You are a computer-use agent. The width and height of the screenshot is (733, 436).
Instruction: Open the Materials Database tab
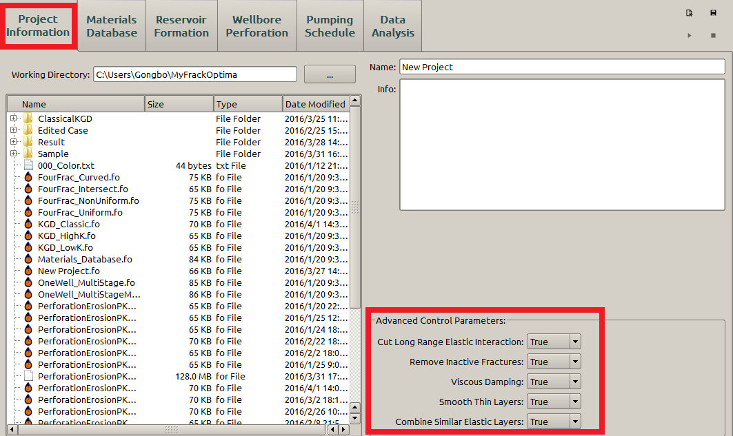pyautogui.click(x=112, y=26)
